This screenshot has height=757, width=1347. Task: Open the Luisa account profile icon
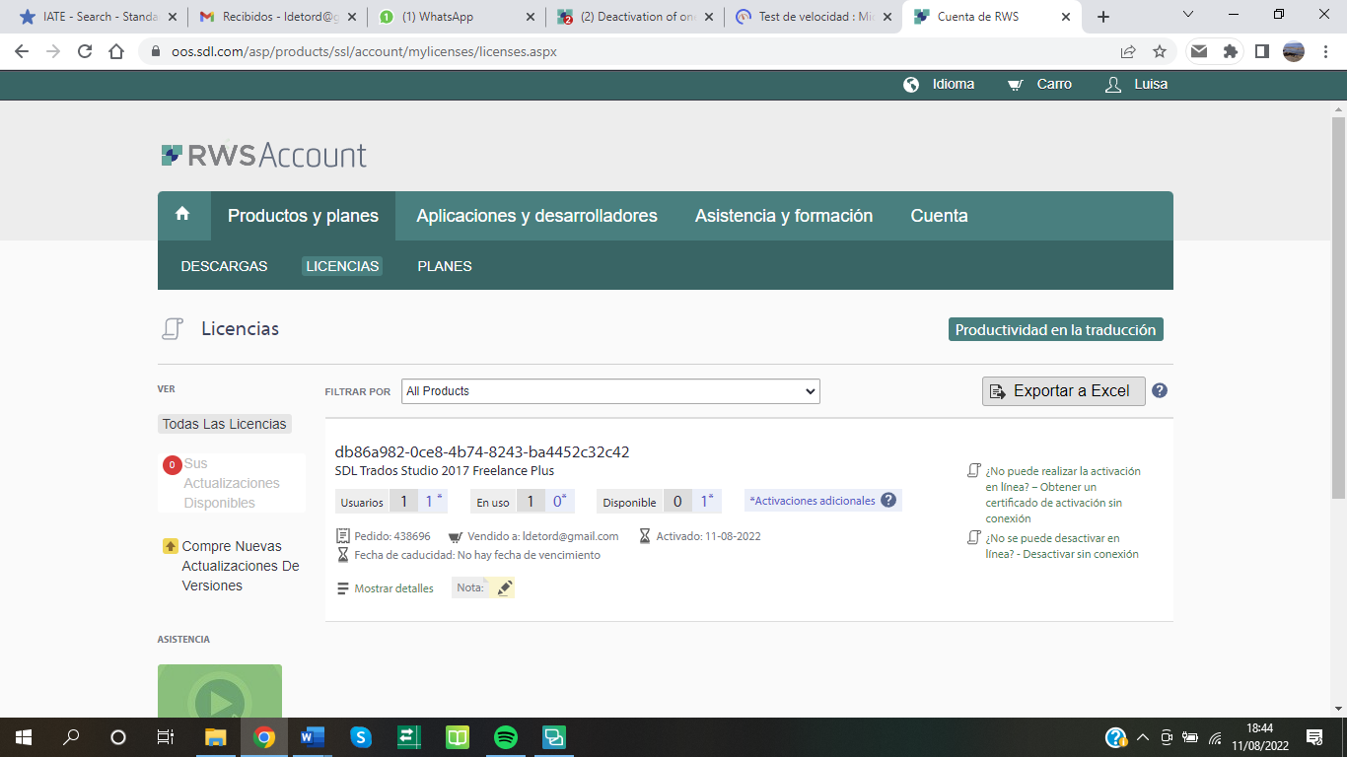click(1111, 84)
